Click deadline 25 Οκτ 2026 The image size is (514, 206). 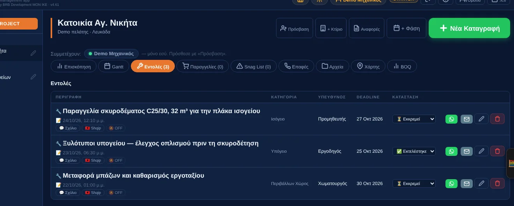(370, 151)
